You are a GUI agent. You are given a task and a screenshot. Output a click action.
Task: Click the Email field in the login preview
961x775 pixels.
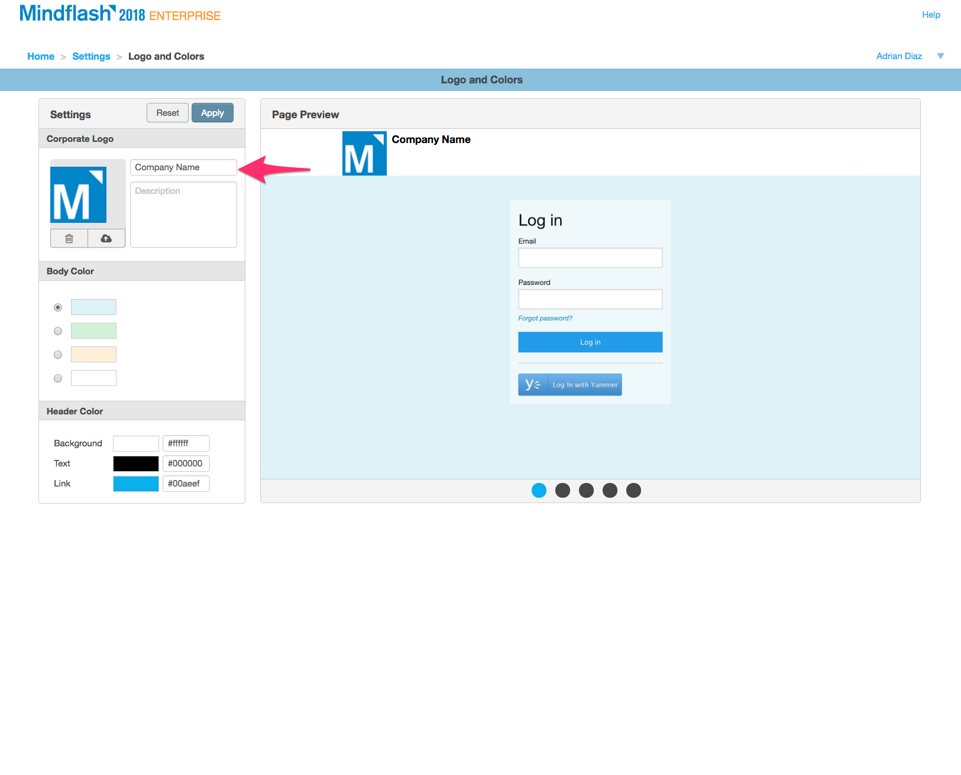(590, 257)
